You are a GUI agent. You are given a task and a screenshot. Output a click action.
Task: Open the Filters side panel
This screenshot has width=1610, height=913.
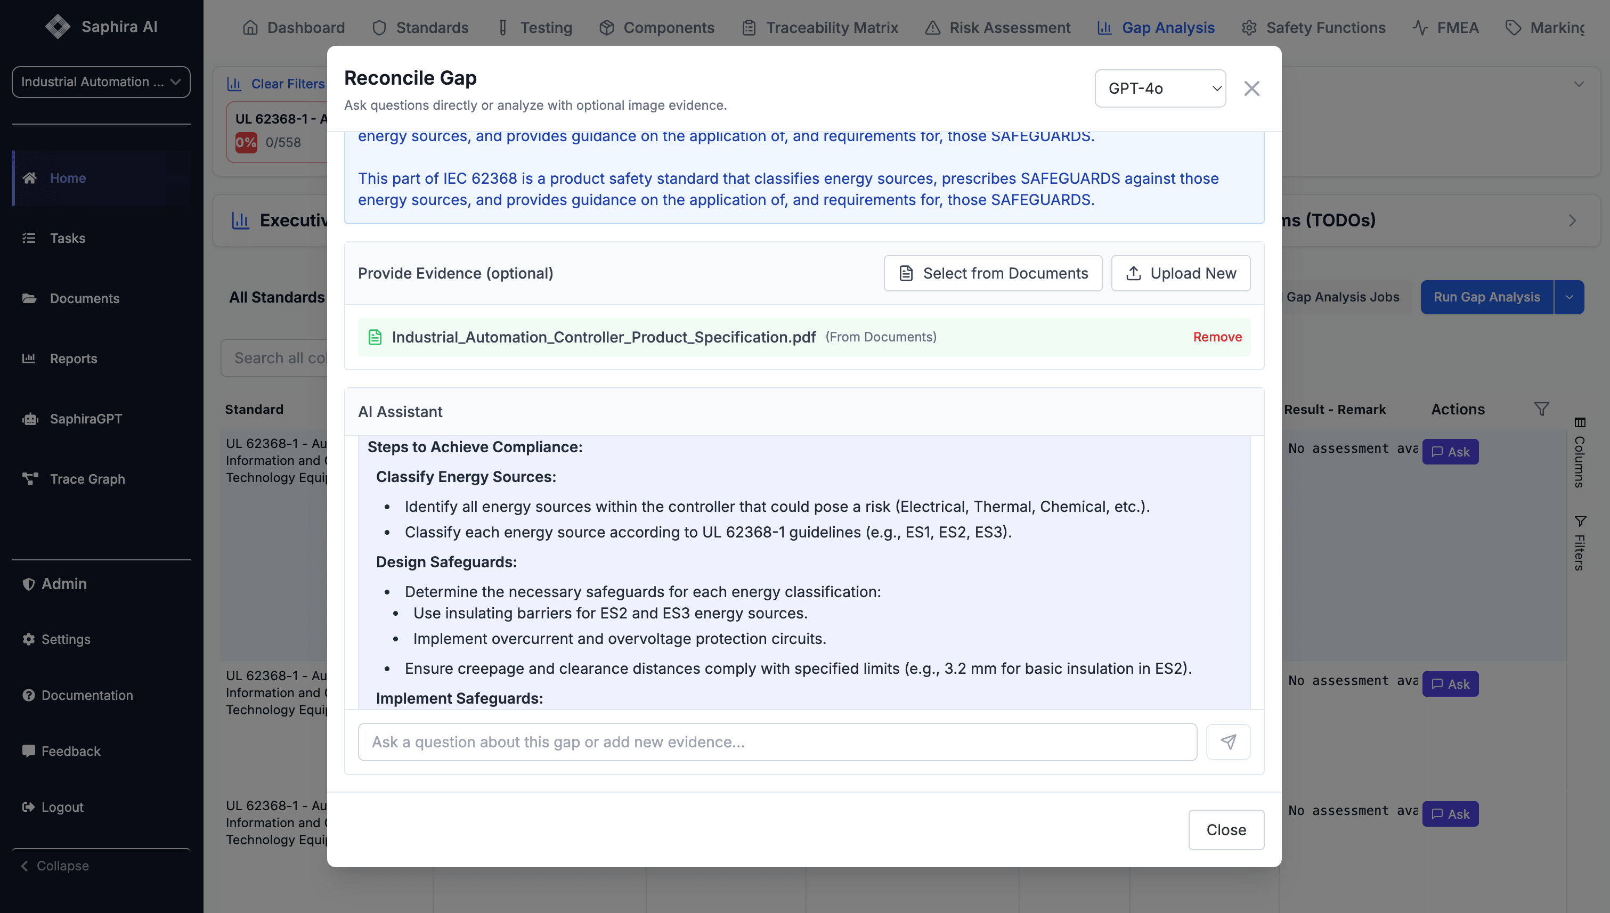[x=1579, y=543]
